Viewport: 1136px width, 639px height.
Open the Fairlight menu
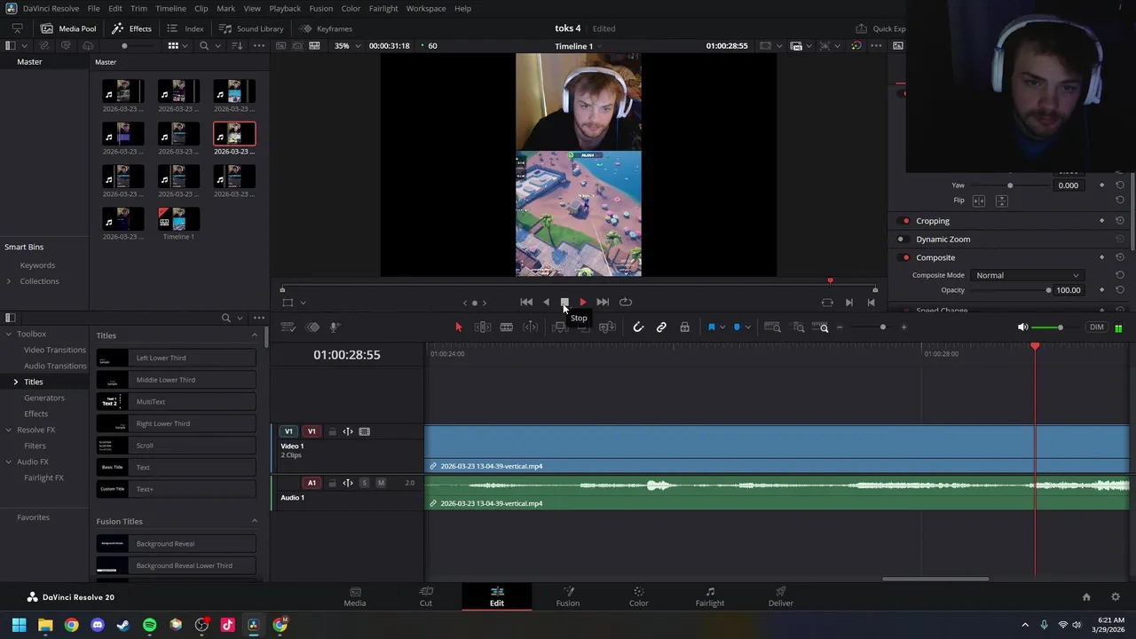(383, 8)
